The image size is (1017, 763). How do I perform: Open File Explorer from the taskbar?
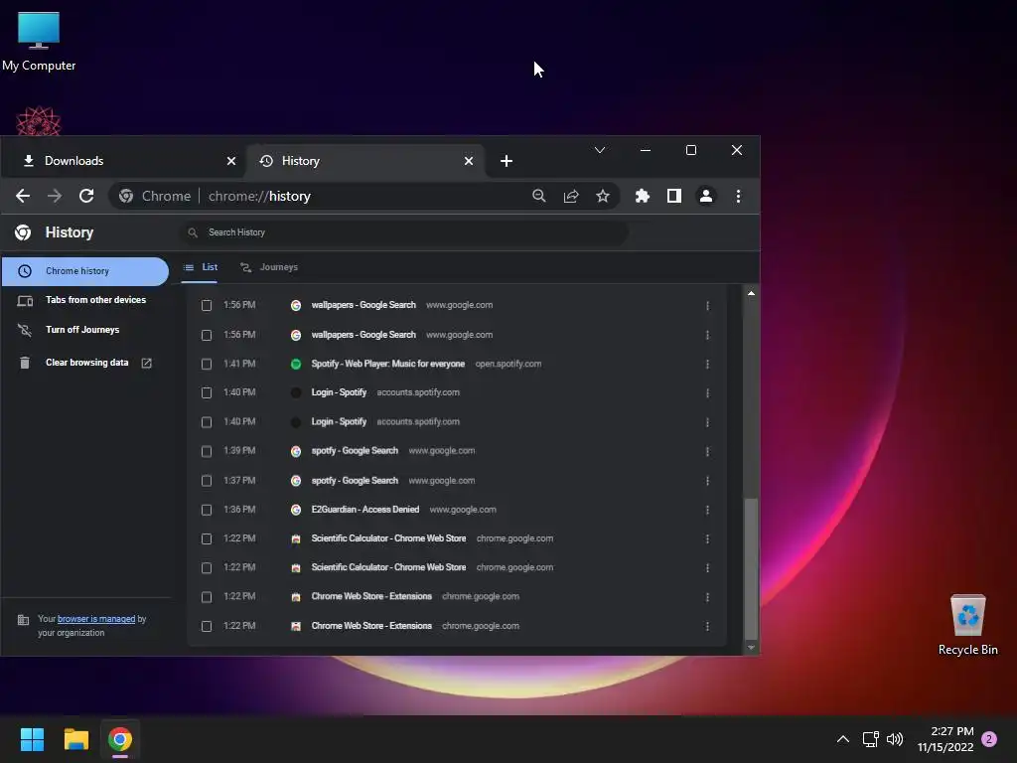75,739
